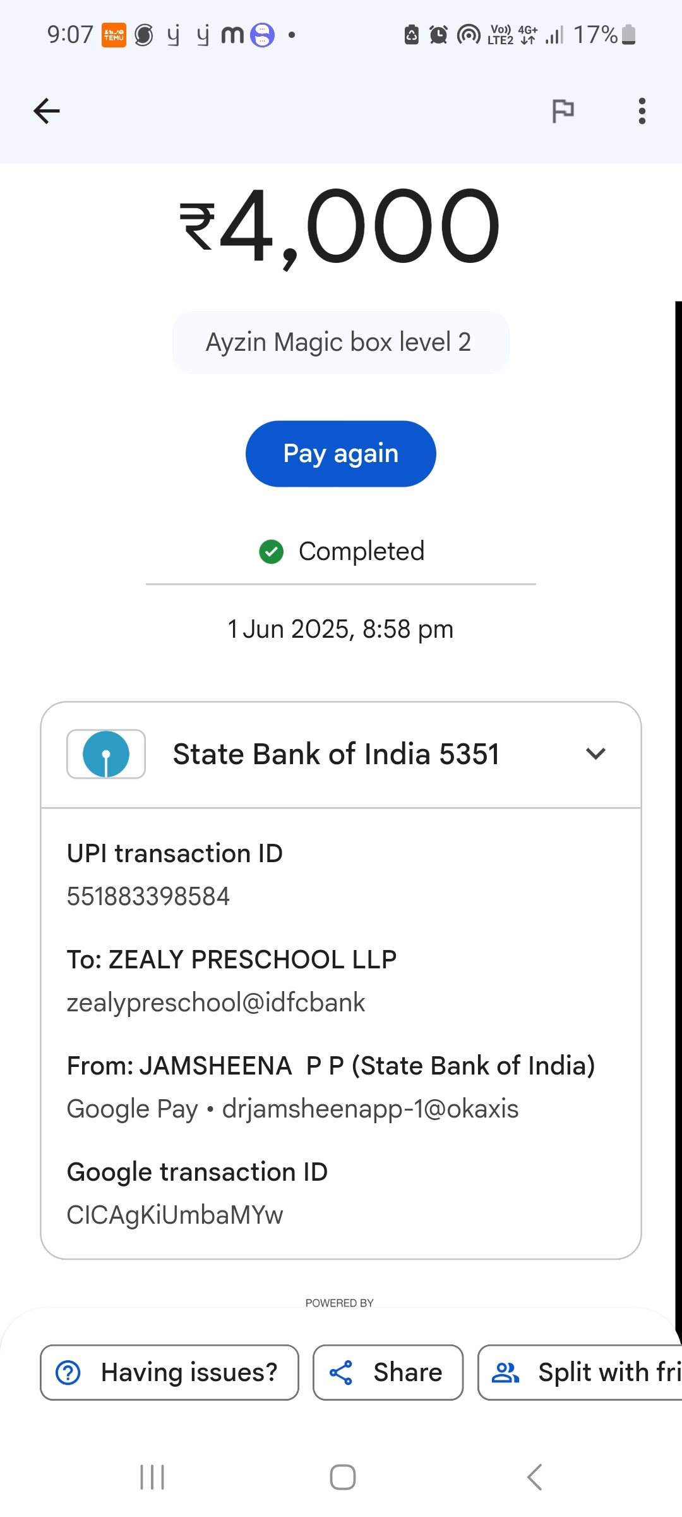Tap the battery indicator in status bar
Image resolution: width=682 pixels, height=1517 pixels.
(x=628, y=35)
